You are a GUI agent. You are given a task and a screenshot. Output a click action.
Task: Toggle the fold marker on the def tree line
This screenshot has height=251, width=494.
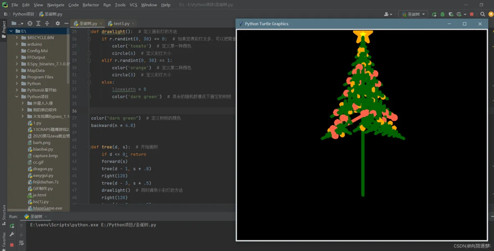(x=89, y=147)
